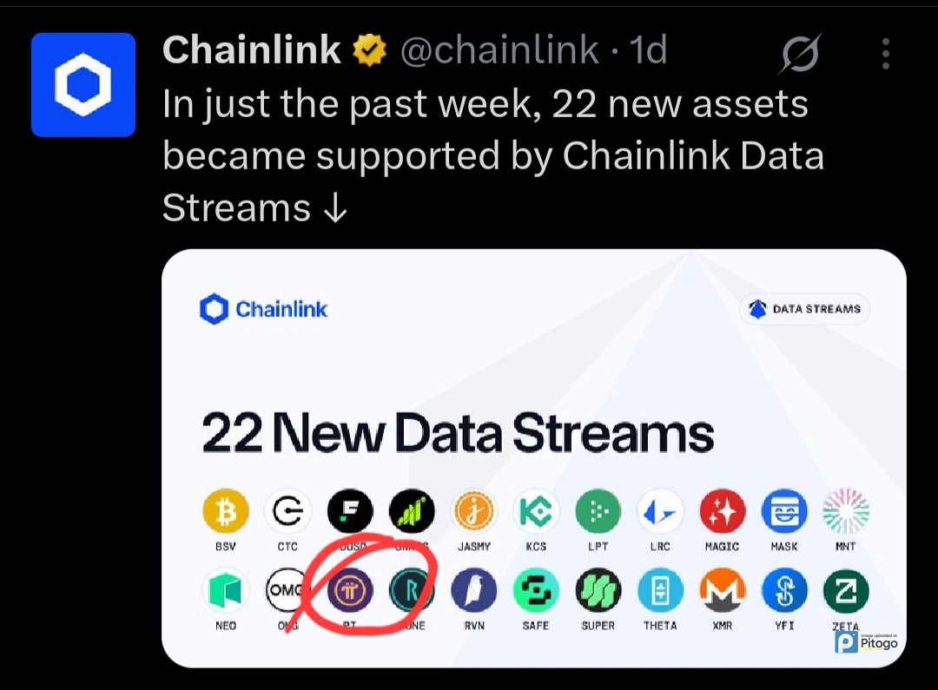Tap the Grok slash icon
Screen dimensions: 938x690
800,55
